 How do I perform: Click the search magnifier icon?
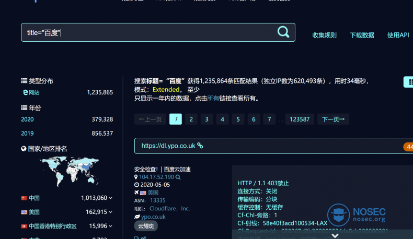click(283, 32)
